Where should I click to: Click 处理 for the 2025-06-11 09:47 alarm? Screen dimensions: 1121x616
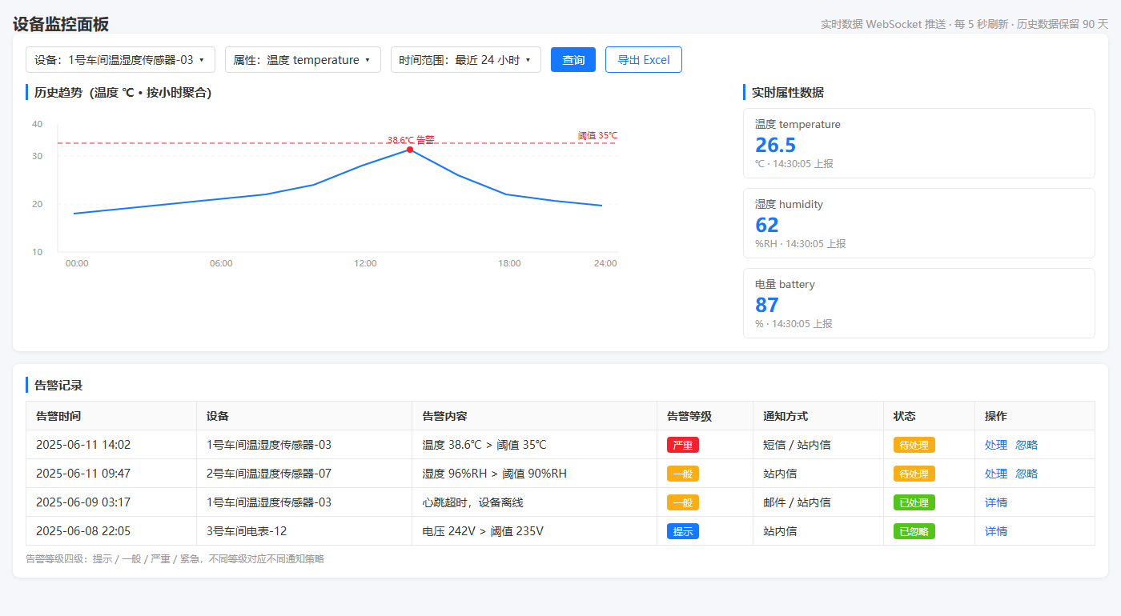click(x=996, y=474)
